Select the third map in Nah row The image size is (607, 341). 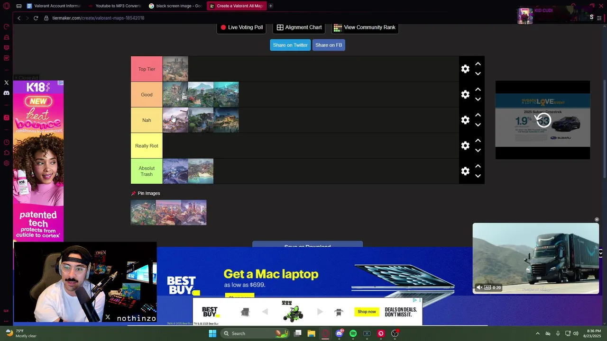[226, 120]
